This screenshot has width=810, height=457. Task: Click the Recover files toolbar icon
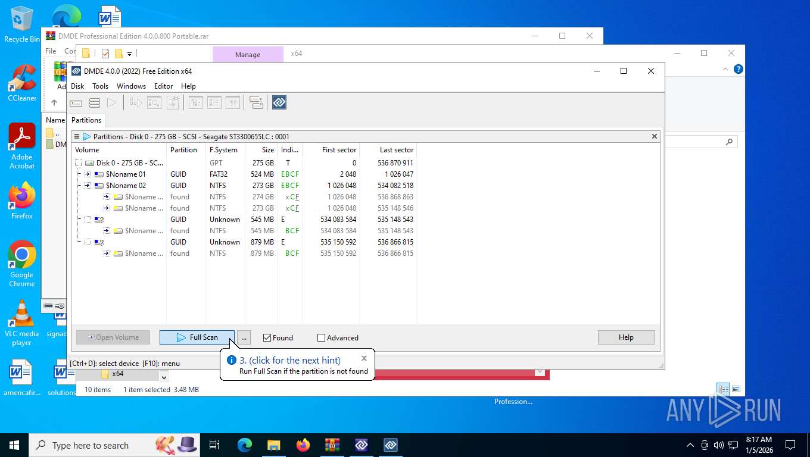click(136, 103)
